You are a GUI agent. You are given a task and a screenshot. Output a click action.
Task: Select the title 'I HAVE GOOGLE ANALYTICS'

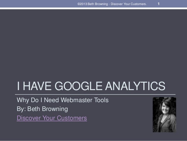coord(91,86)
